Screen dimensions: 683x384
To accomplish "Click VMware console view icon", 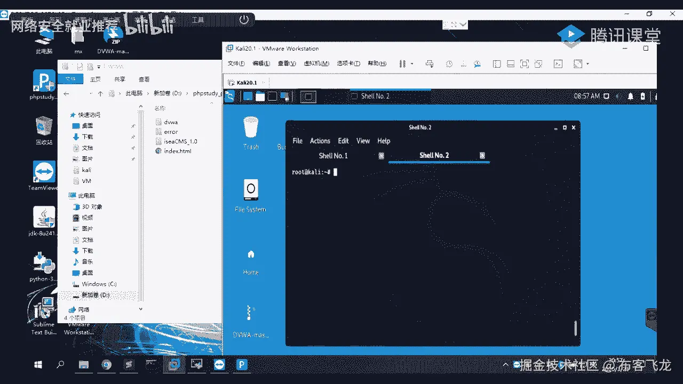I will pyautogui.click(x=558, y=64).
